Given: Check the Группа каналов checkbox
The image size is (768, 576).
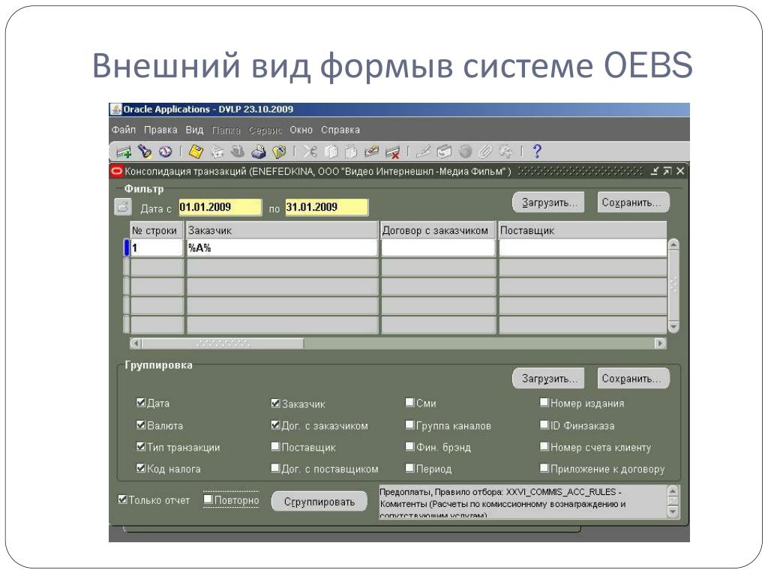Looking at the screenshot, I should (410, 424).
